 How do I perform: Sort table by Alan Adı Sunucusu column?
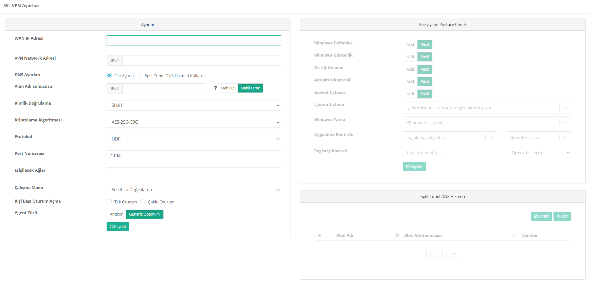click(x=514, y=235)
